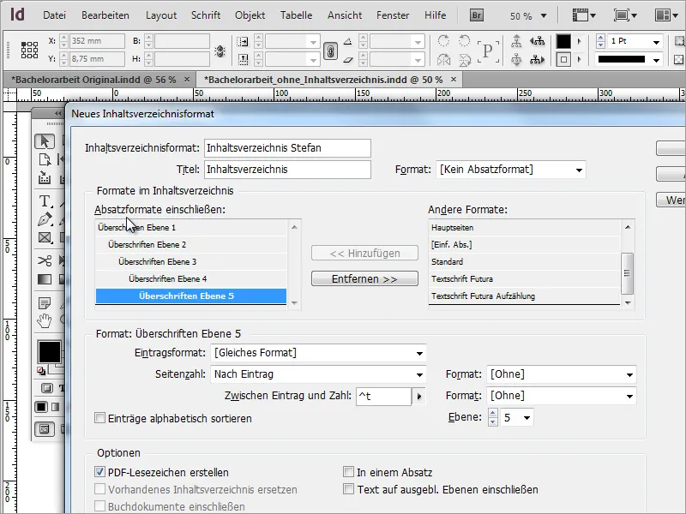The image size is (686, 514).
Task: Open Seitenzahl dropdown Nach Eintrag
Action: pyautogui.click(x=318, y=374)
